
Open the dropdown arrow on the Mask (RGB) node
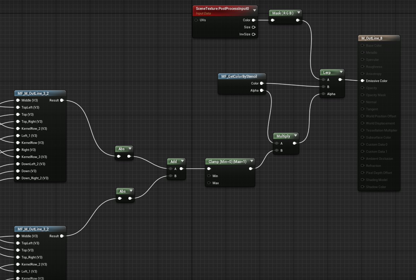tap(298, 13)
